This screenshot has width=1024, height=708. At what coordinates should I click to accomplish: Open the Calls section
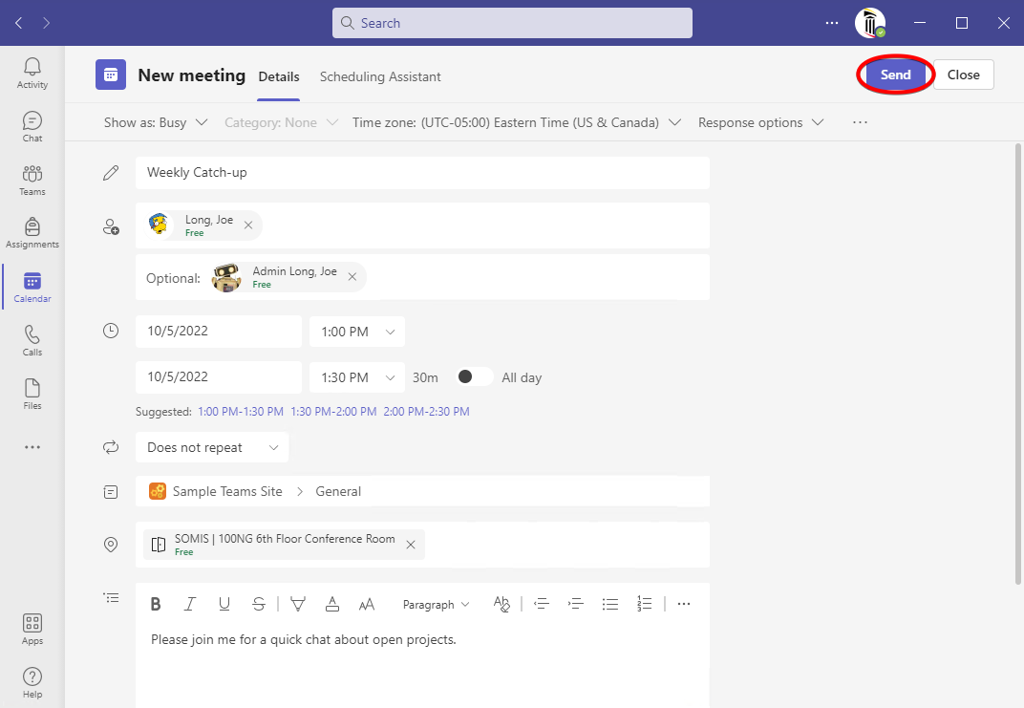point(32,341)
